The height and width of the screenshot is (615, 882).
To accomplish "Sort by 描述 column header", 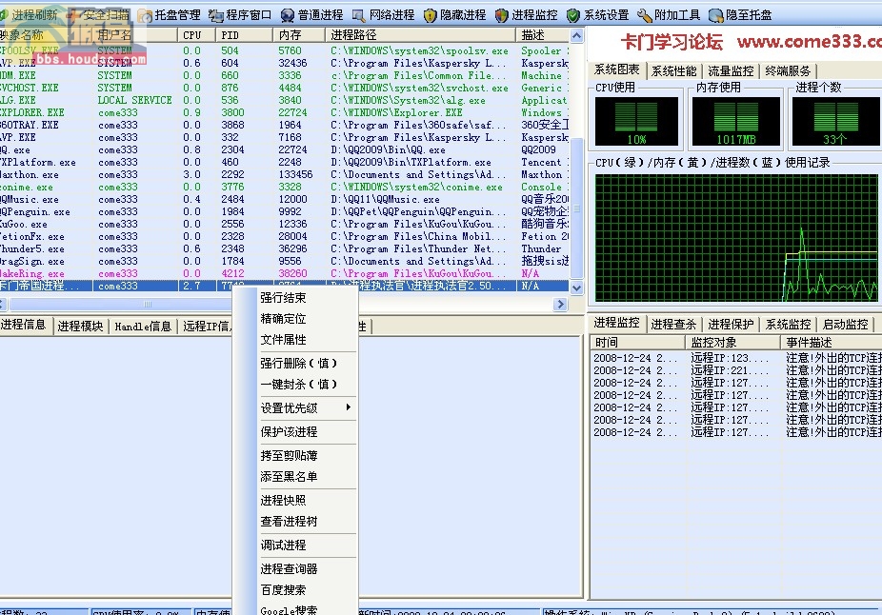I will [x=542, y=35].
